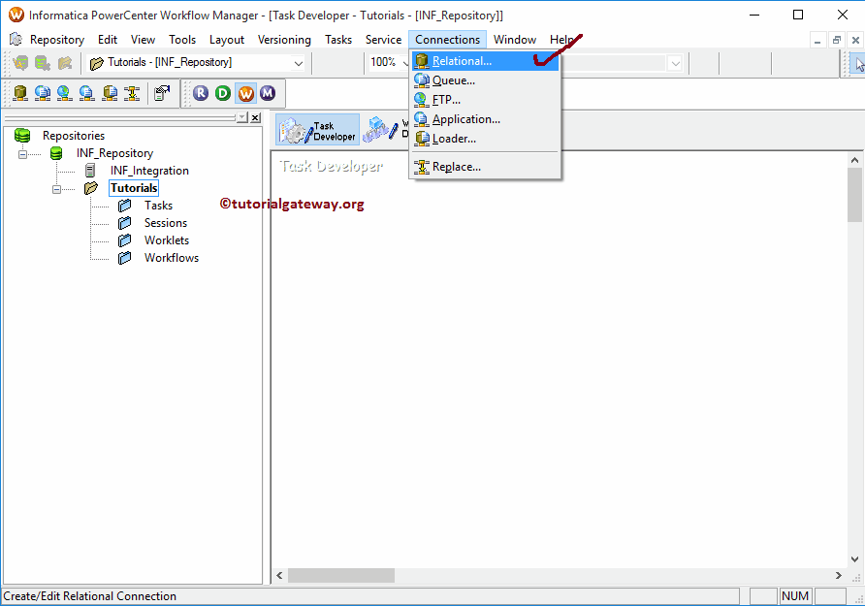Choose Relational... from the Connections menu
Image resolution: width=865 pixels, height=606 pixels.
pyautogui.click(x=486, y=61)
